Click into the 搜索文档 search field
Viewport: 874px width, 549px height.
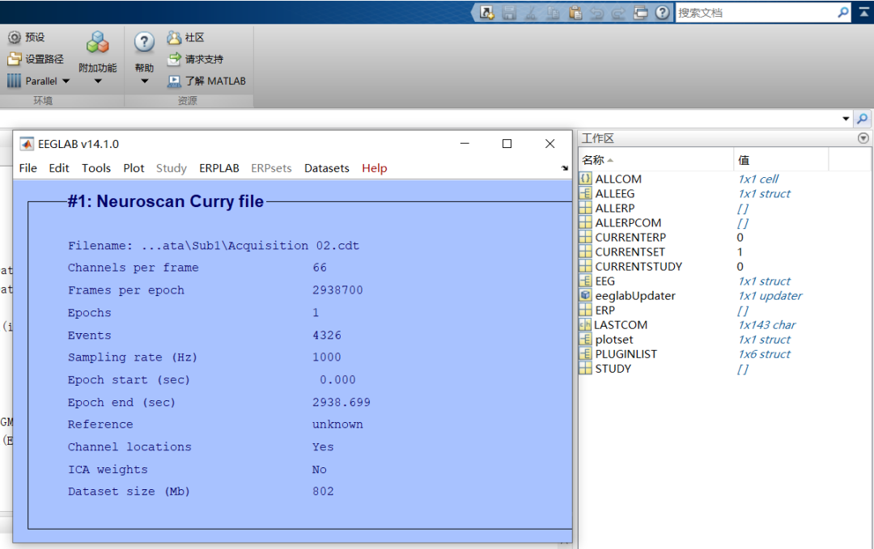[x=755, y=12]
